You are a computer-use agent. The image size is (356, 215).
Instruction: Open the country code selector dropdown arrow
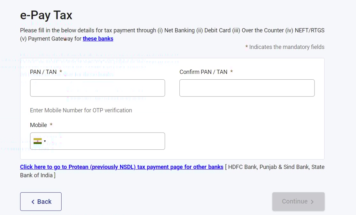tap(45, 141)
